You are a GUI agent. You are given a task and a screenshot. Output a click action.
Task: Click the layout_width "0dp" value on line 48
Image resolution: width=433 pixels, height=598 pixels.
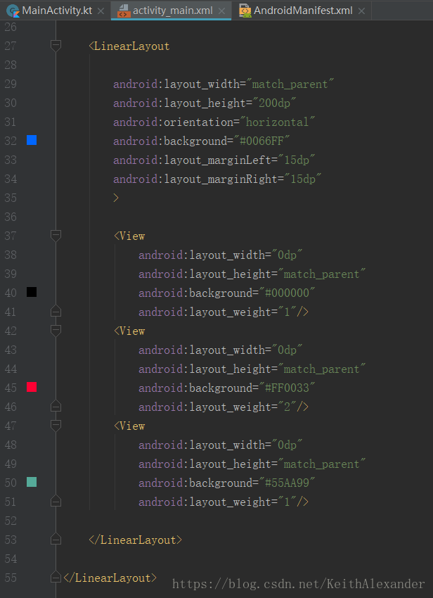tap(287, 445)
